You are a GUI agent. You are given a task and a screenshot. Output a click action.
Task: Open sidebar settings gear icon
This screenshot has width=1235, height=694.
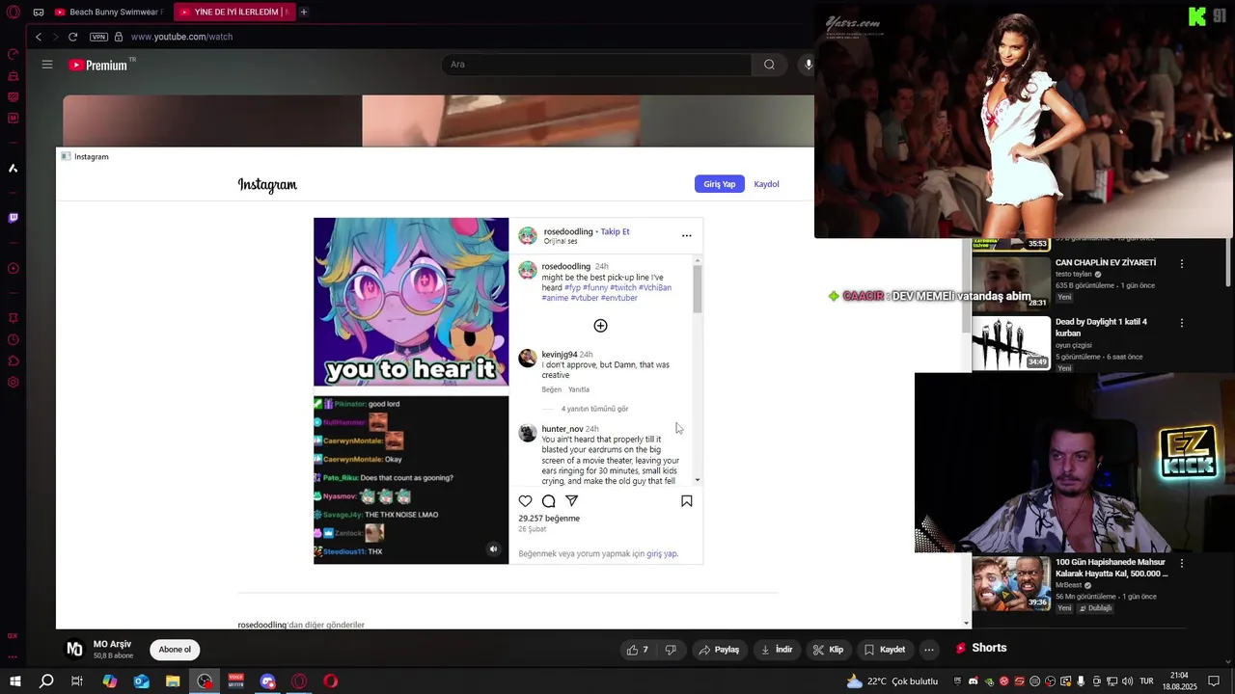point(14,382)
